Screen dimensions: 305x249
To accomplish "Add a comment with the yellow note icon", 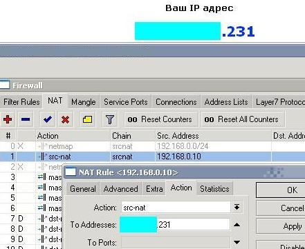I will 87,119.
